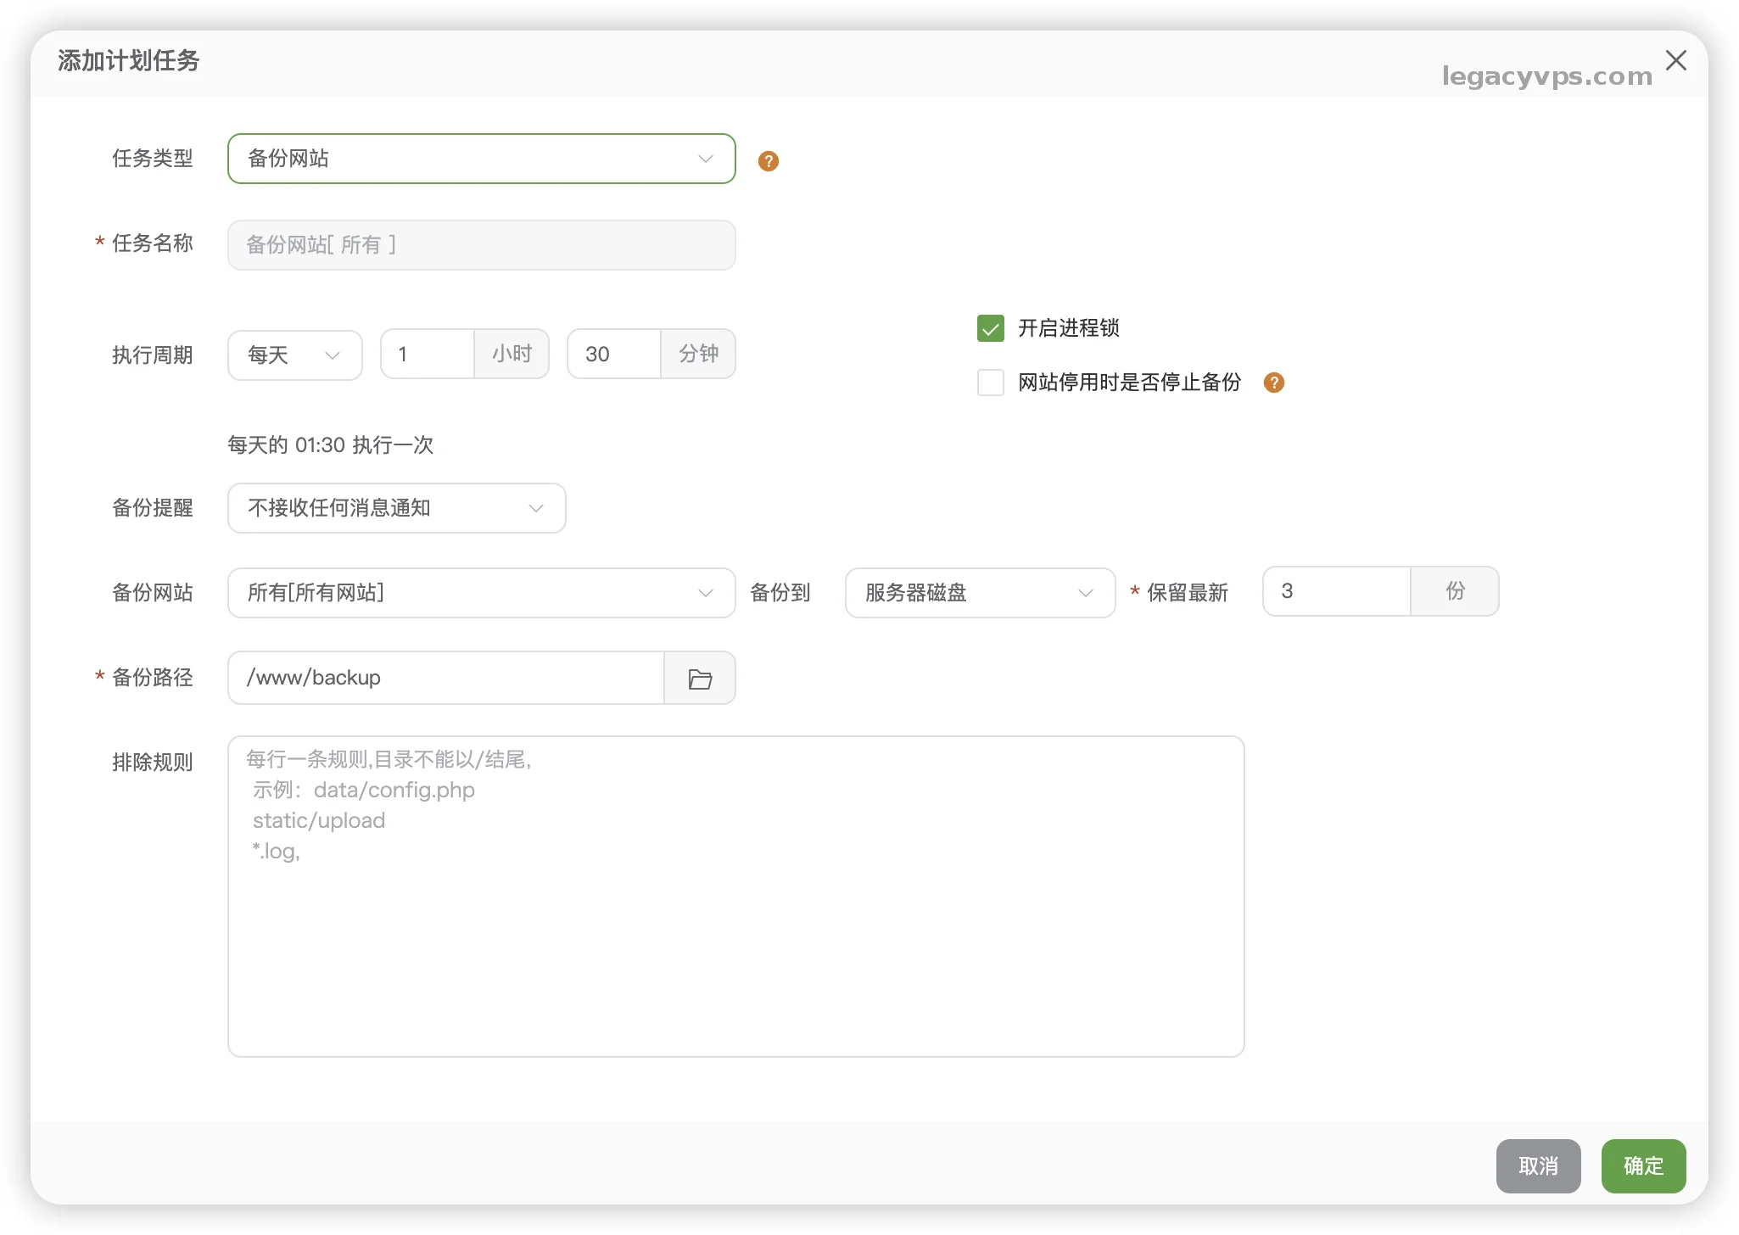Click the /www/backup path field
The height and width of the screenshot is (1235, 1739).
(x=445, y=678)
